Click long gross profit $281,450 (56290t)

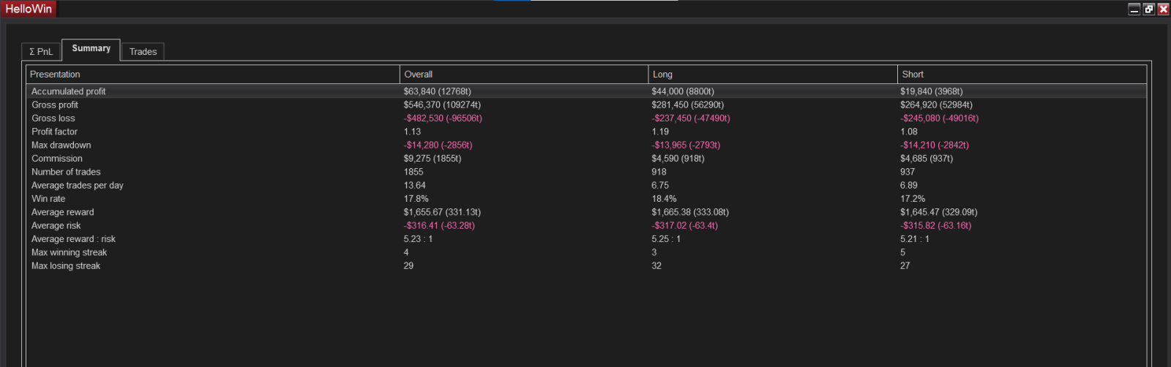(688, 105)
